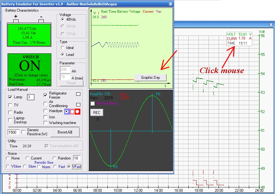Select VSlow periodic sine noise

click(x=8, y=166)
